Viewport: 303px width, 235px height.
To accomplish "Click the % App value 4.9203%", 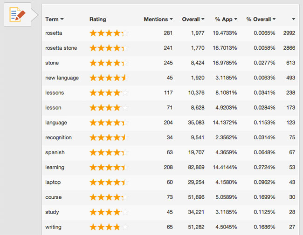I will click(x=226, y=108).
